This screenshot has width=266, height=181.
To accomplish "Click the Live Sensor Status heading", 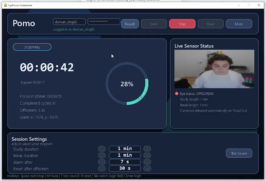I will click(x=194, y=46).
